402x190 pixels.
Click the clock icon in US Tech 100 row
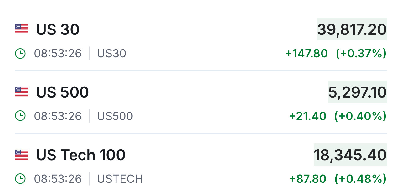click(x=20, y=179)
